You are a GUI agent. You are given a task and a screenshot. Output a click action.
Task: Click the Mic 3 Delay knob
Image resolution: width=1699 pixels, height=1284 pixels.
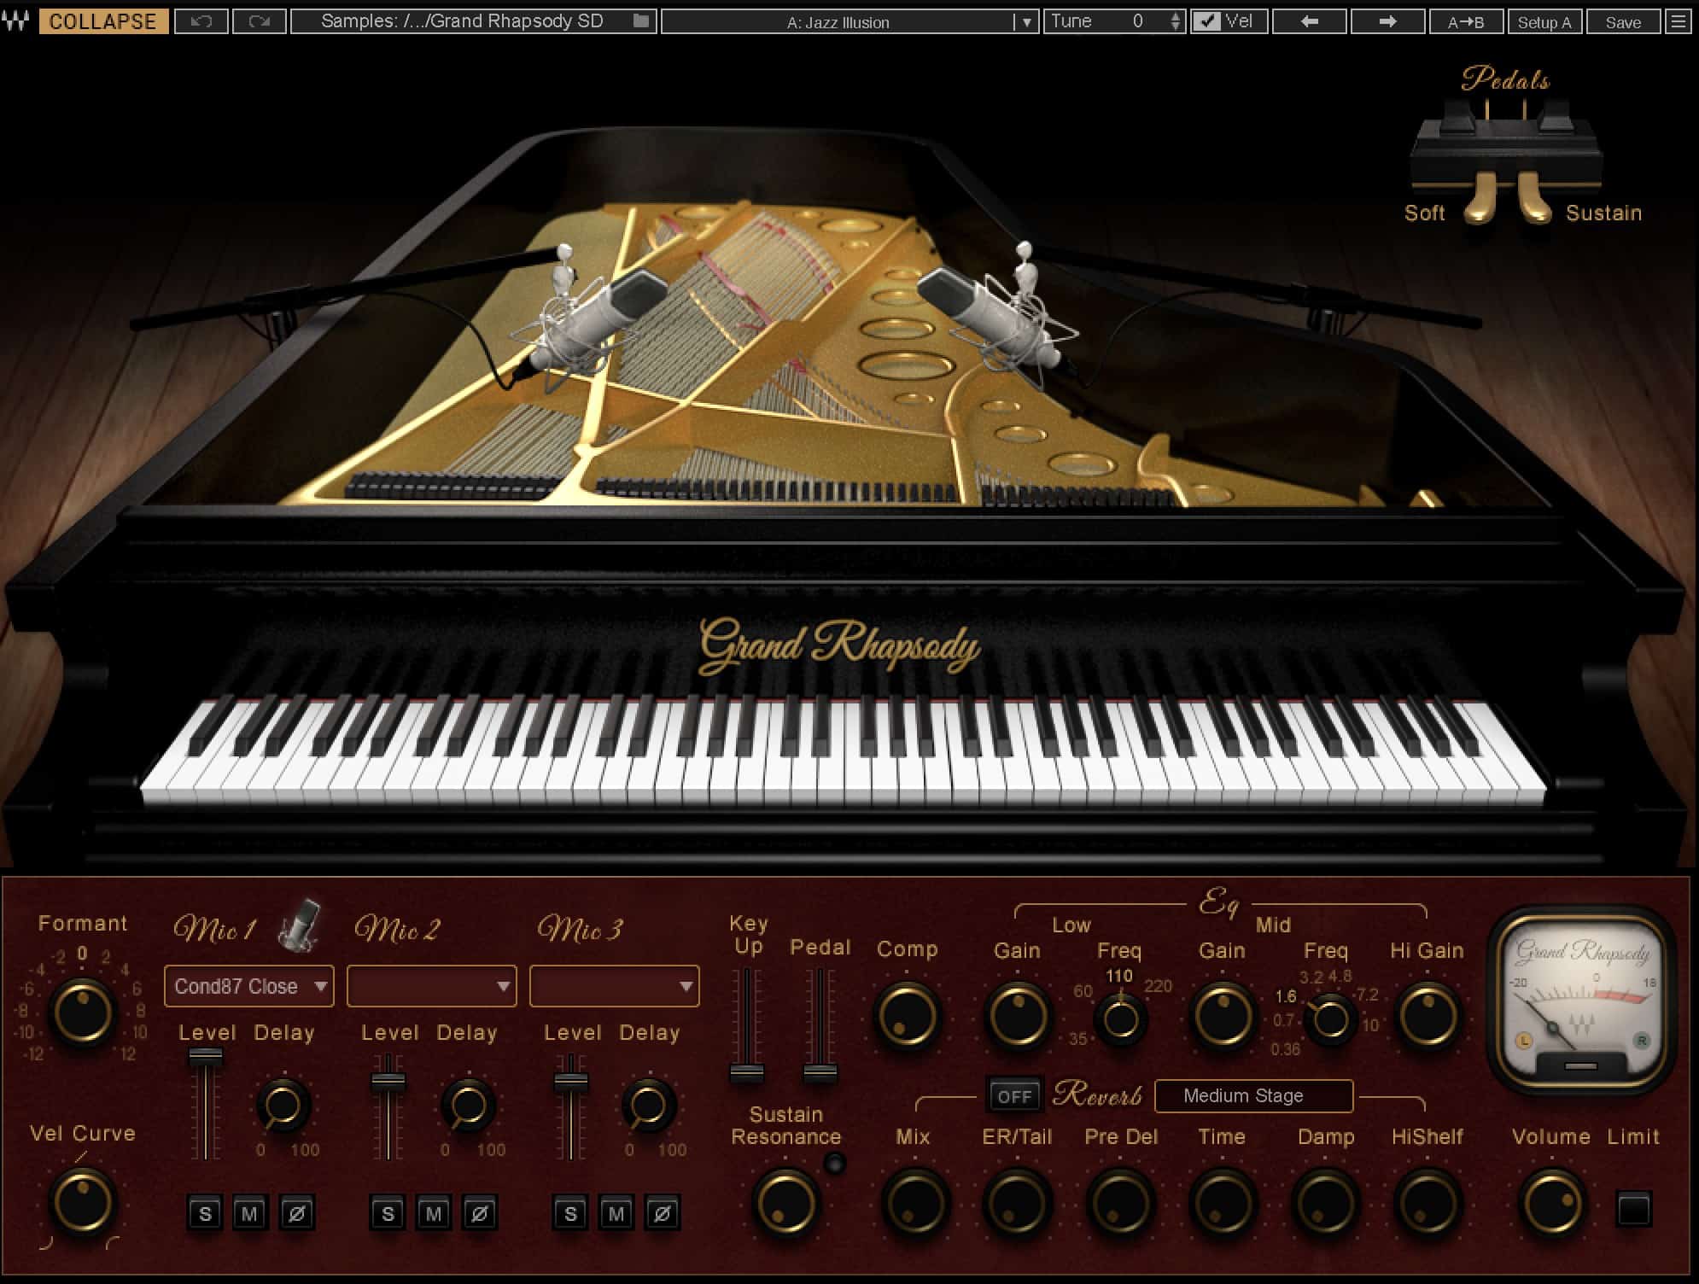[648, 1105]
